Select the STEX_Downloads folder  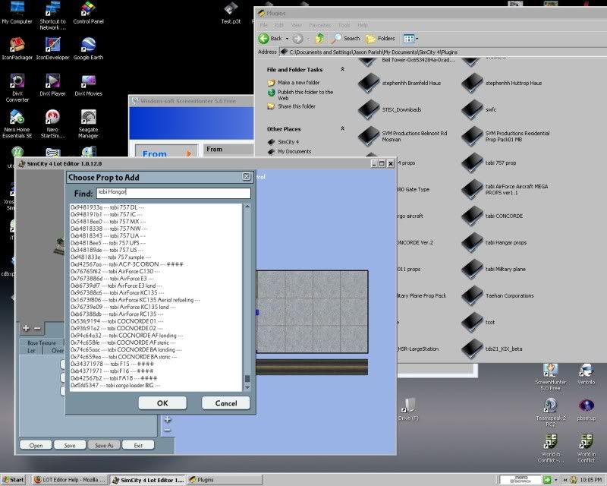tap(390, 109)
